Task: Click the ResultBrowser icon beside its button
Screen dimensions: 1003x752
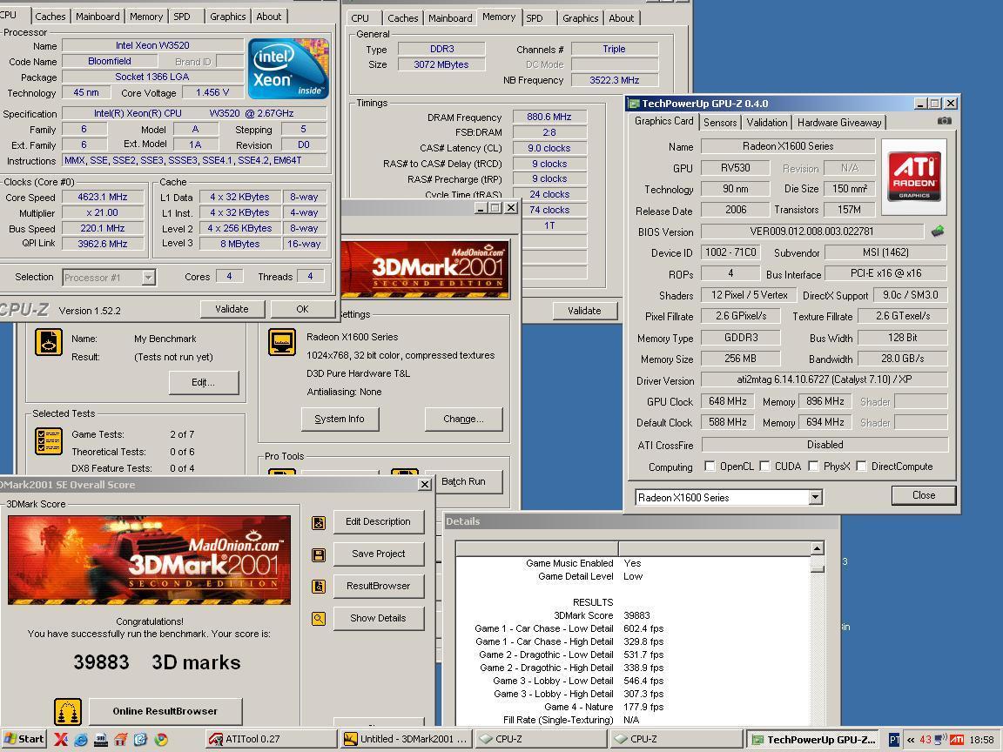Action: pyautogui.click(x=319, y=587)
